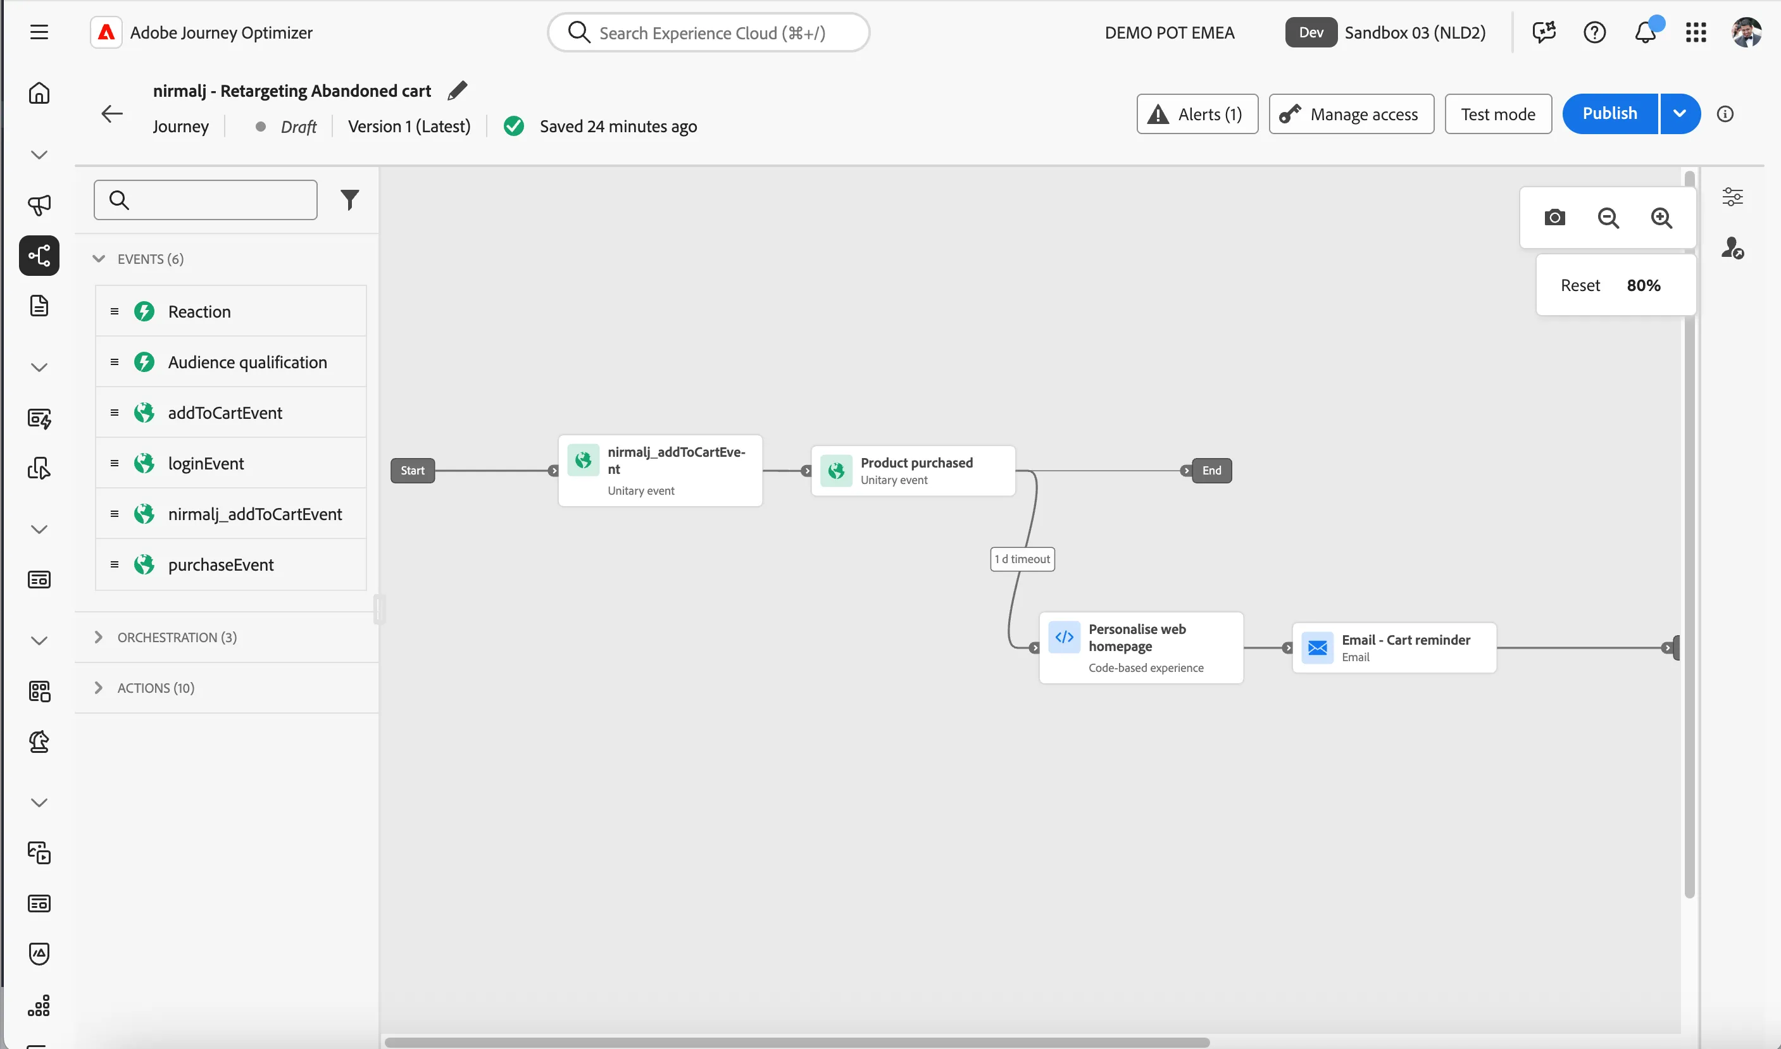Viewport: 1781px width, 1049px height.
Task: Click the Search Experience Cloud field
Action: point(708,32)
